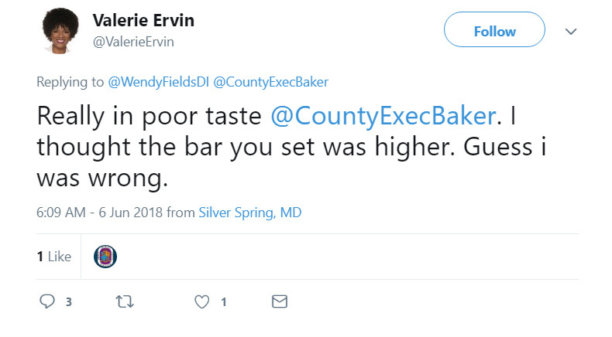Click the reply speech bubble icon

click(46, 301)
